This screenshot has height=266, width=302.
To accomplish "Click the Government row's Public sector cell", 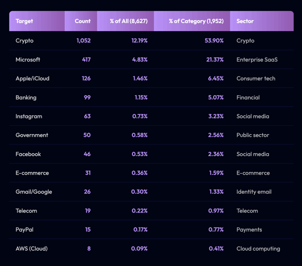I will [253, 135].
